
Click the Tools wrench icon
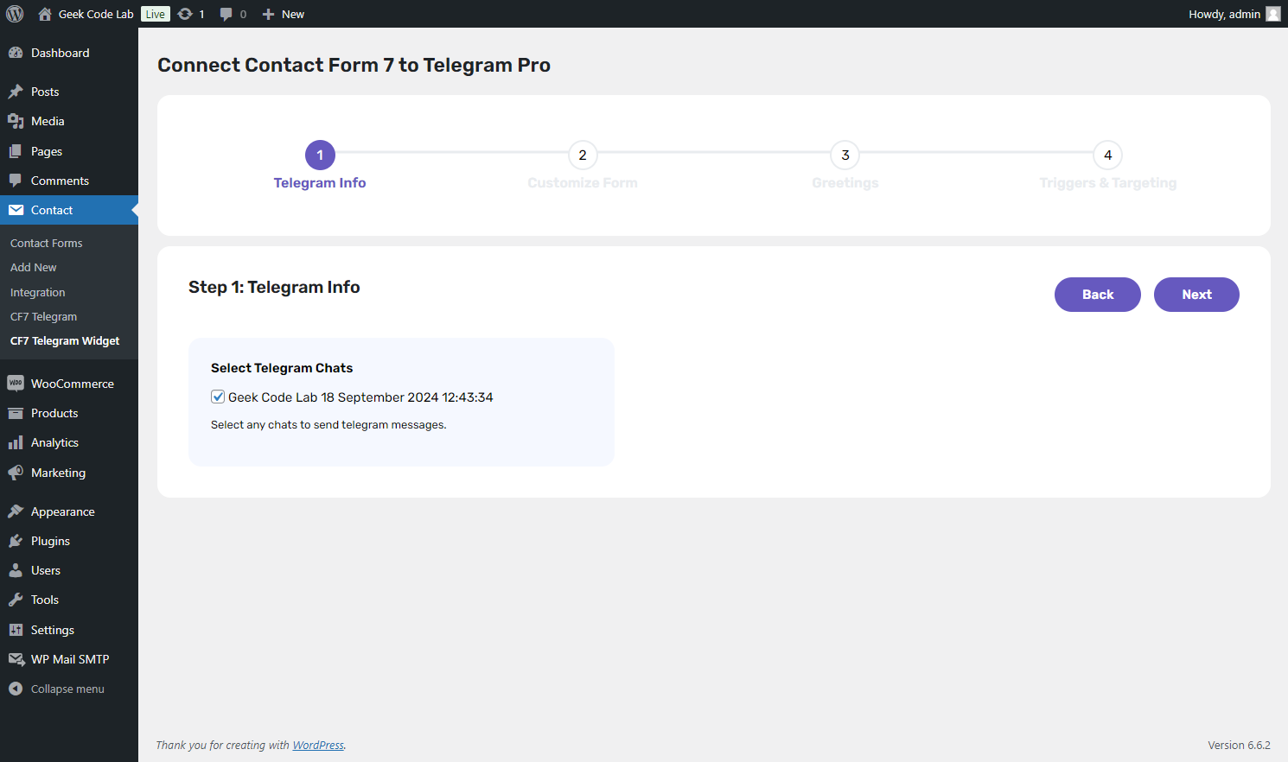[16, 600]
